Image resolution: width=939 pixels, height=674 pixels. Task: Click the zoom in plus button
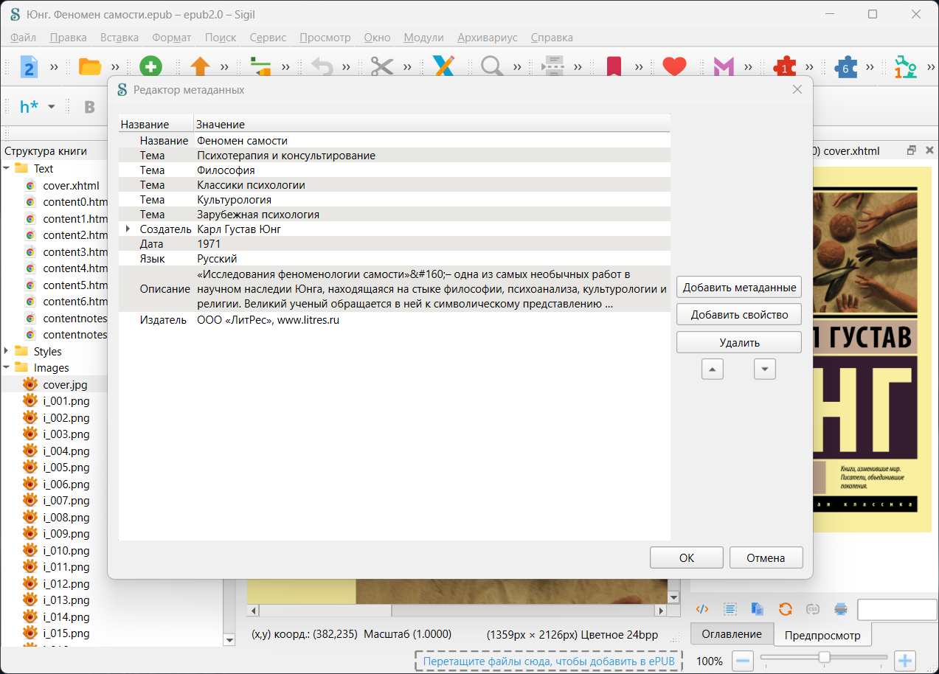click(905, 661)
